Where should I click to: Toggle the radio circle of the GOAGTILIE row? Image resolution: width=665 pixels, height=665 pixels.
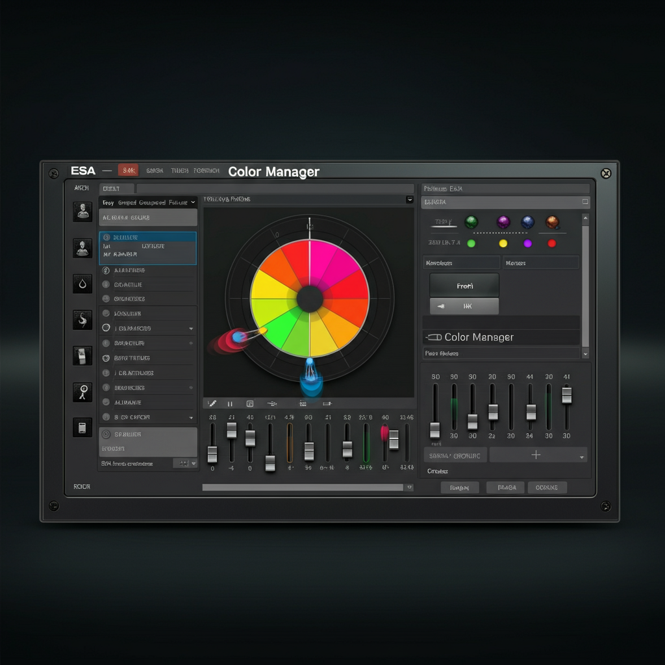(106, 284)
